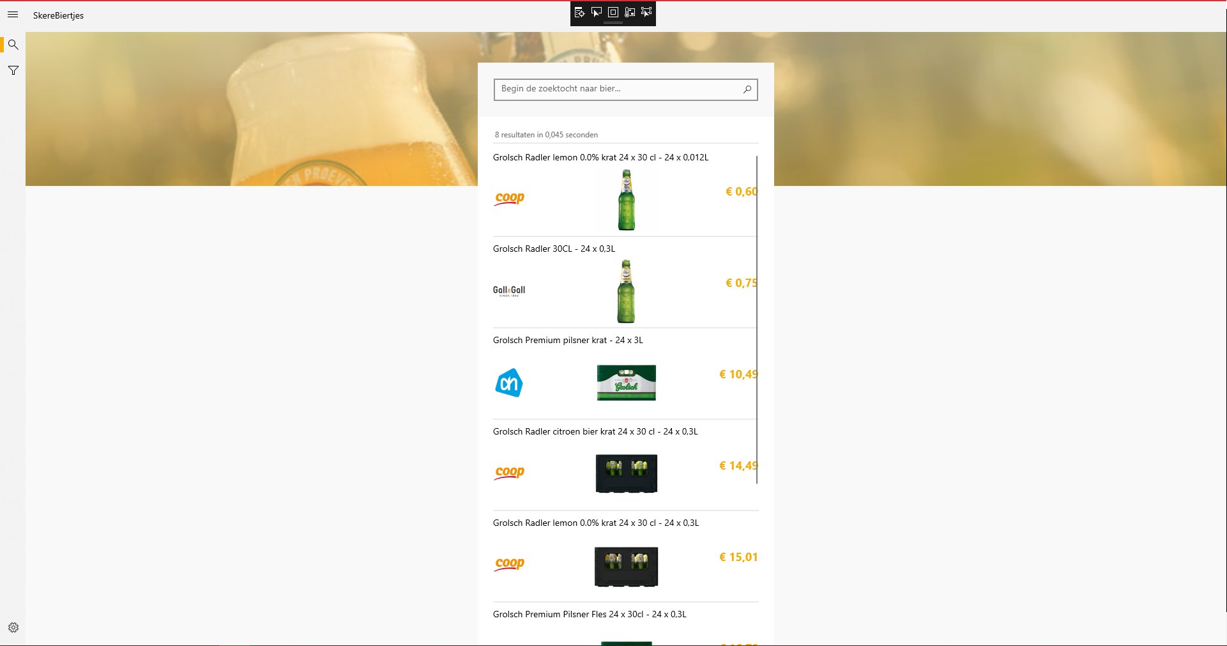The height and width of the screenshot is (646, 1227).
Task: Click the last icon in the debug toolbar
Action: click(x=646, y=13)
